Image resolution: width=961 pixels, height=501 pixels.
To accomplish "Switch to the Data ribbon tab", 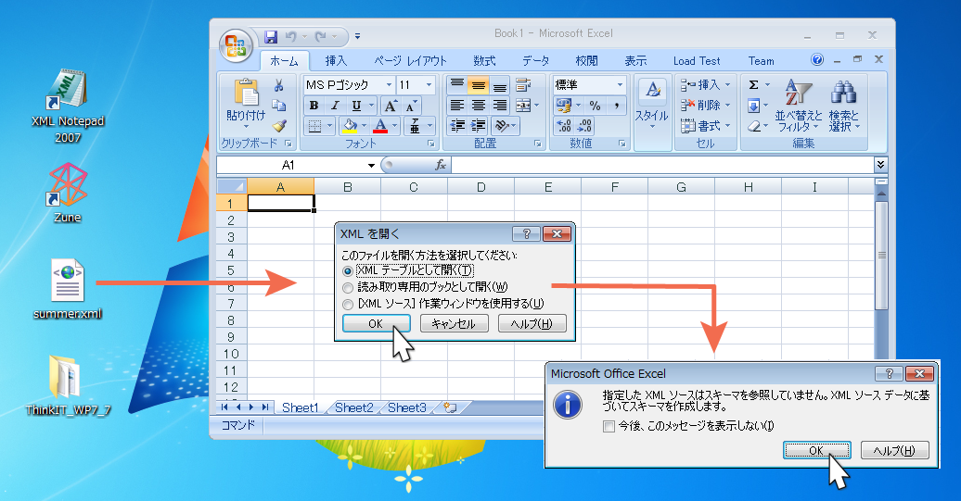I will pos(535,60).
